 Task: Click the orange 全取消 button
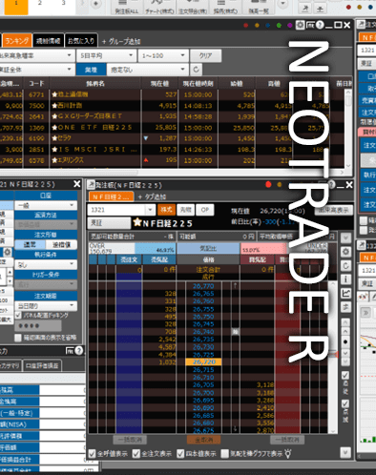203,440
